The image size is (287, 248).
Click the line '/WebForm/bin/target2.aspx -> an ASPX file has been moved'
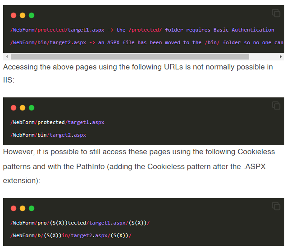[147, 42]
